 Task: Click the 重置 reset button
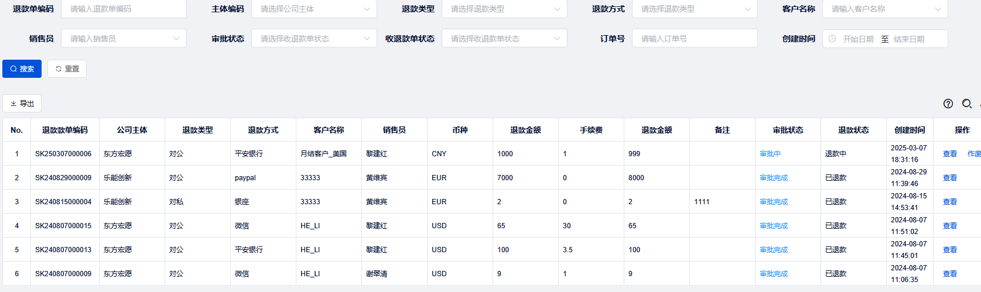coord(67,68)
